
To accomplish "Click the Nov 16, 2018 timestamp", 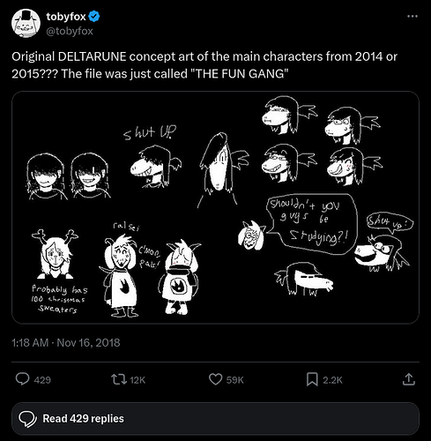I will click(x=88, y=343).
